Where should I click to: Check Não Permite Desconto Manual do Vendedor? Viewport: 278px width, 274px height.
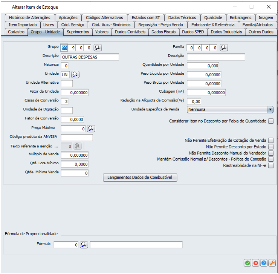pyautogui.click(x=271, y=153)
